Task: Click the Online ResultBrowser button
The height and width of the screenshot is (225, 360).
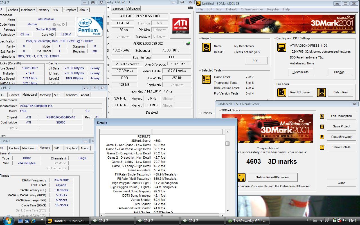Action: pyautogui.click(x=273, y=177)
